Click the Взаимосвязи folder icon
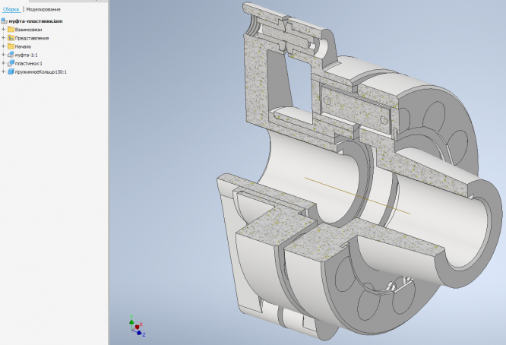 (x=11, y=30)
